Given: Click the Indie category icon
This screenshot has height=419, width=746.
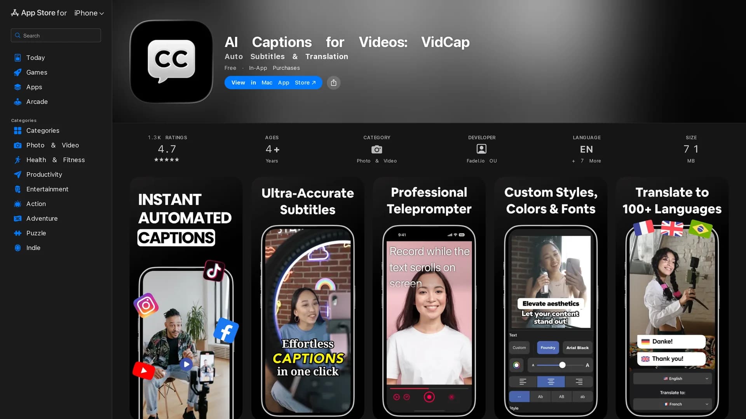Looking at the screenshot, I should (x=17, y=248).
